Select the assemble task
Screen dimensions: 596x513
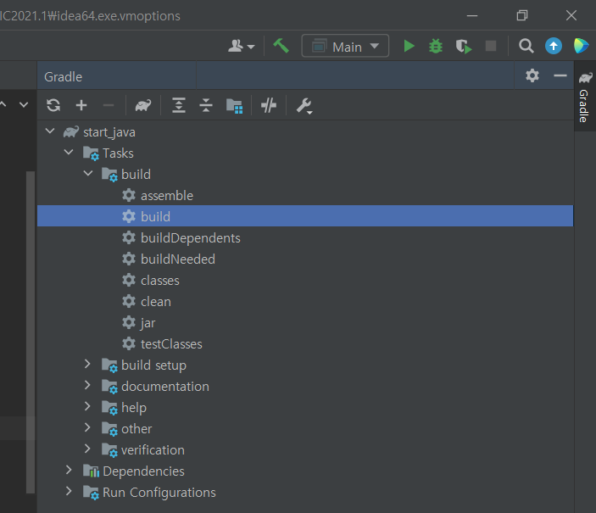click(167, 196)
